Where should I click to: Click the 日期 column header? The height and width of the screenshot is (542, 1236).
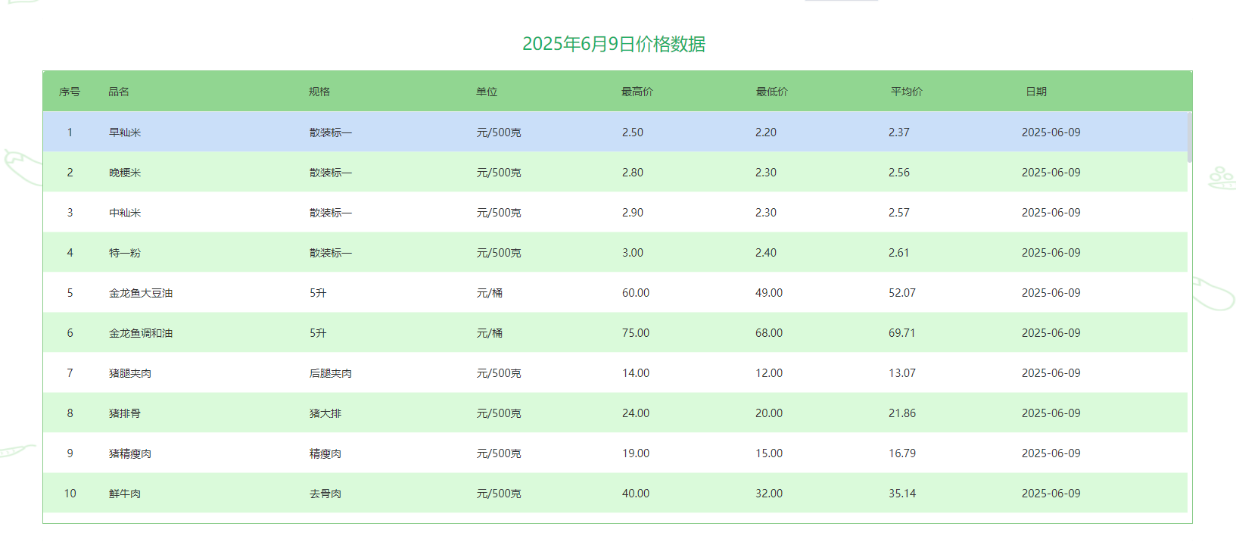pyautogui.click(x=1035, y=92)
